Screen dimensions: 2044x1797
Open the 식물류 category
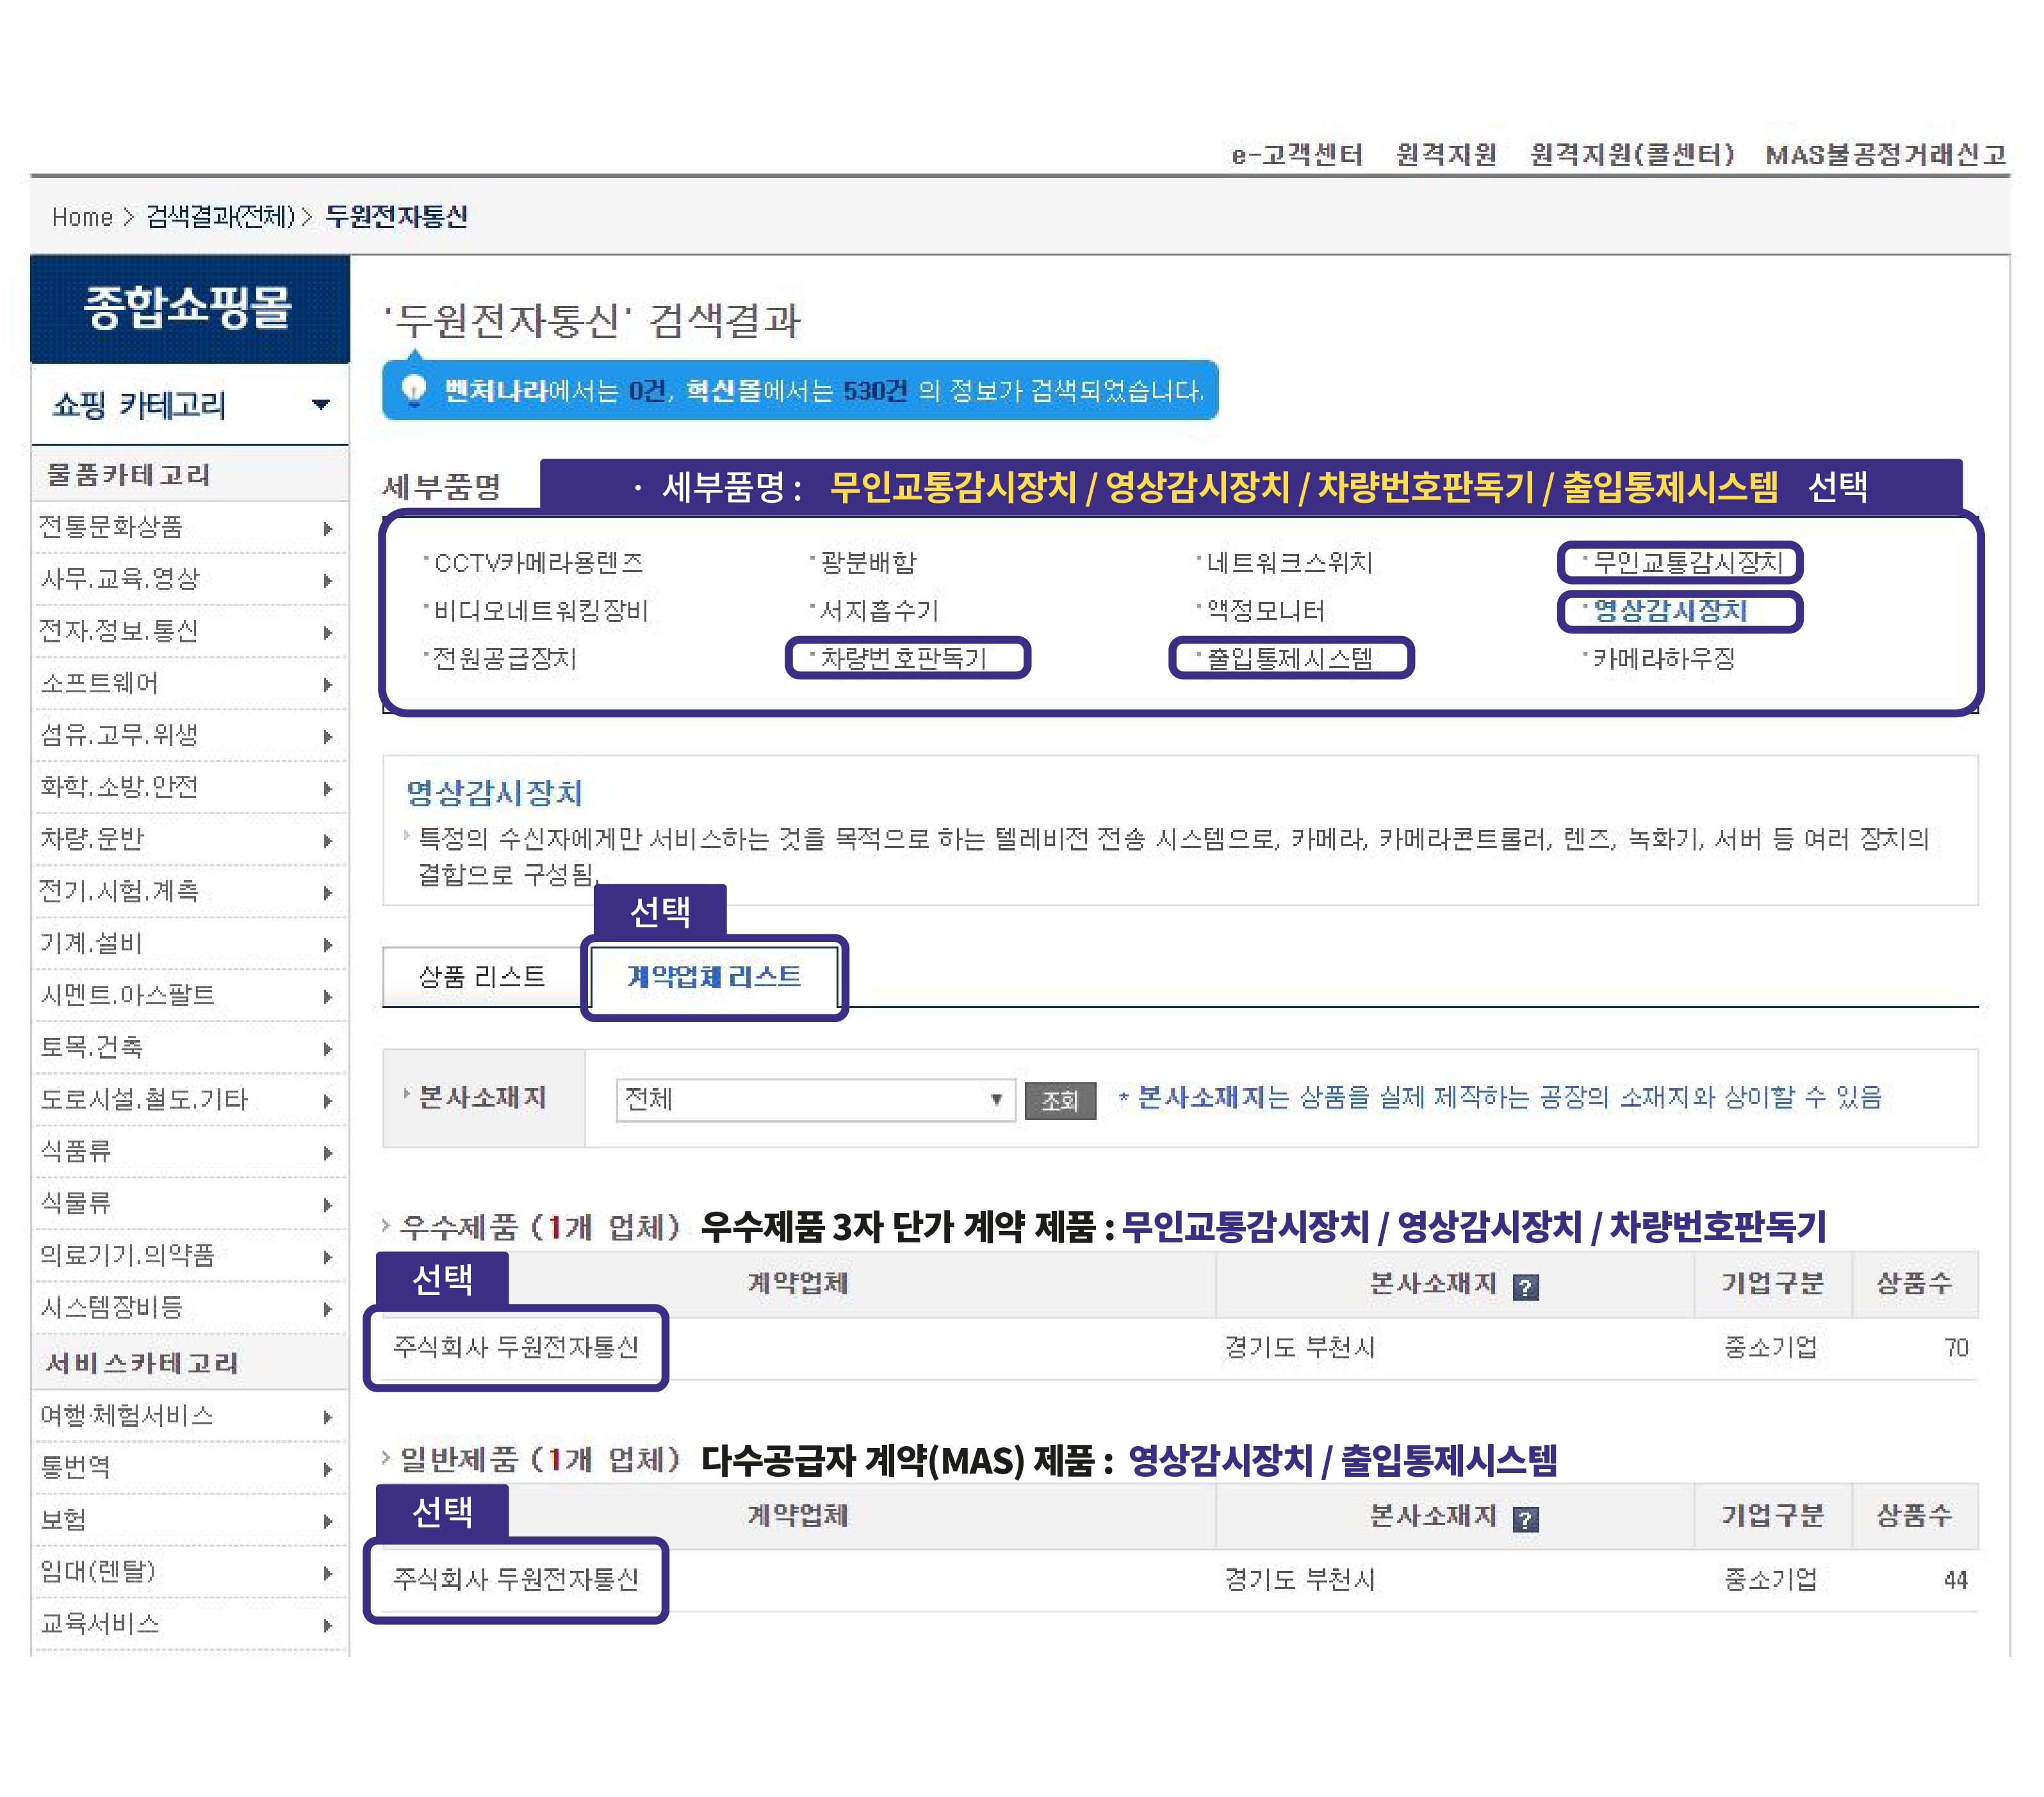pos(190,1203)
